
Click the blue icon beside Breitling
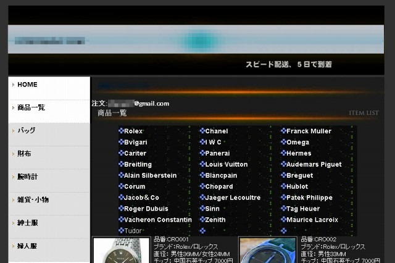121,164
